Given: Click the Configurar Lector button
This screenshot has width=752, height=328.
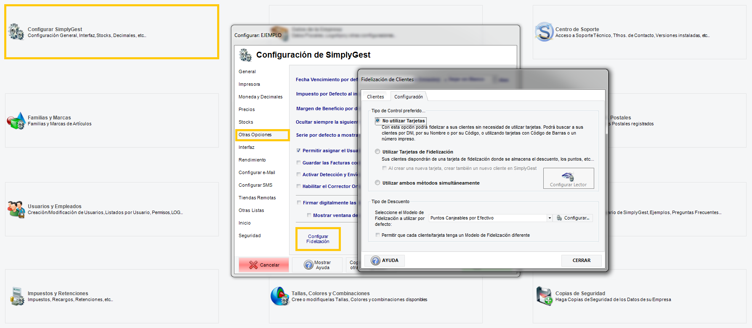Looking at the screenshot, I should point(569,178).
